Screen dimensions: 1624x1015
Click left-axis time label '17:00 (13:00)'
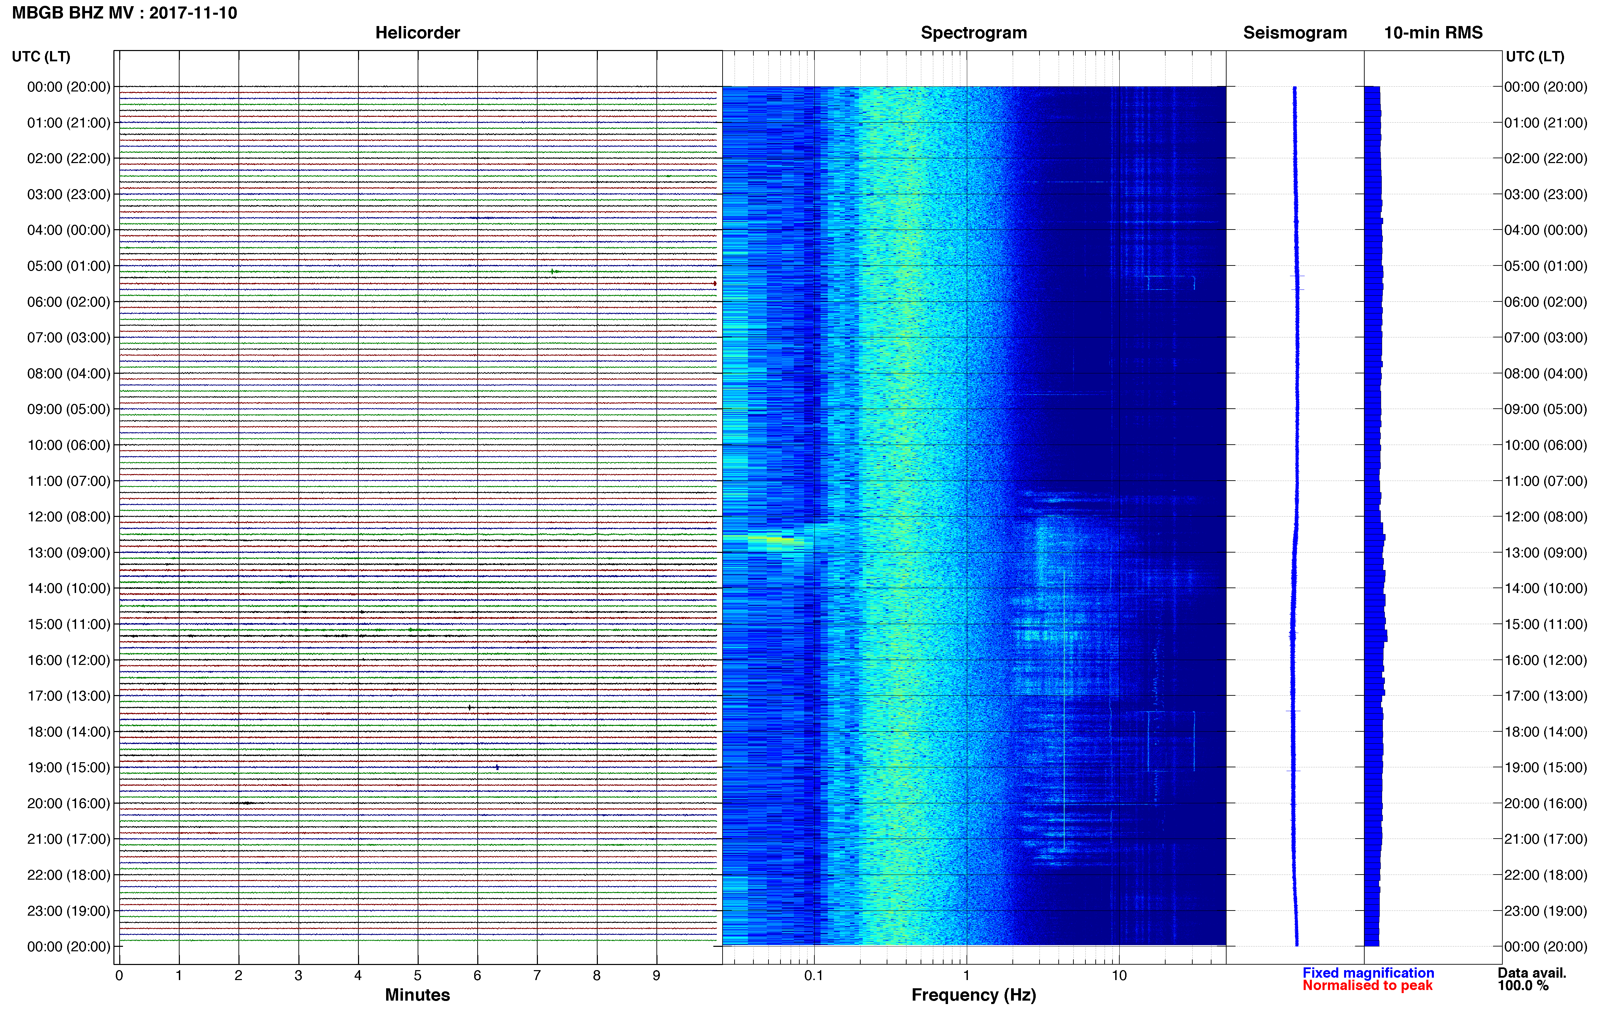coord(69,696)
